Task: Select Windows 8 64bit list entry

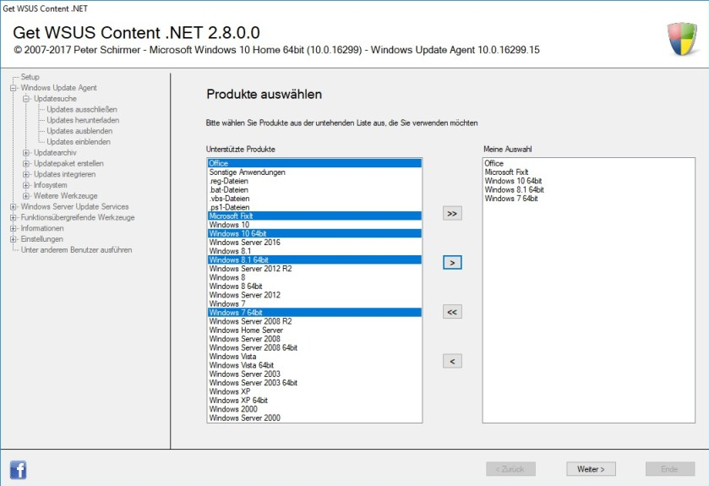Action: 314,287
